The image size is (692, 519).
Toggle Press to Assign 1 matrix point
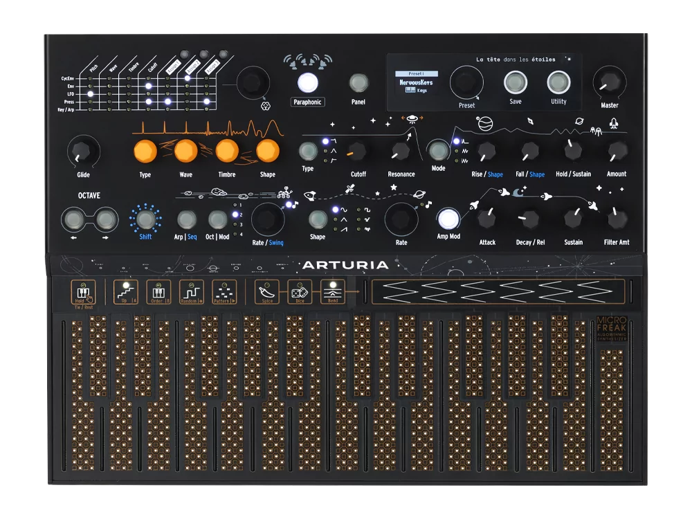pyautogui.click(x=168, y=102)
